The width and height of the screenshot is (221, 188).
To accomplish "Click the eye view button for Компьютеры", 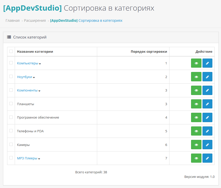I will 196,63.
